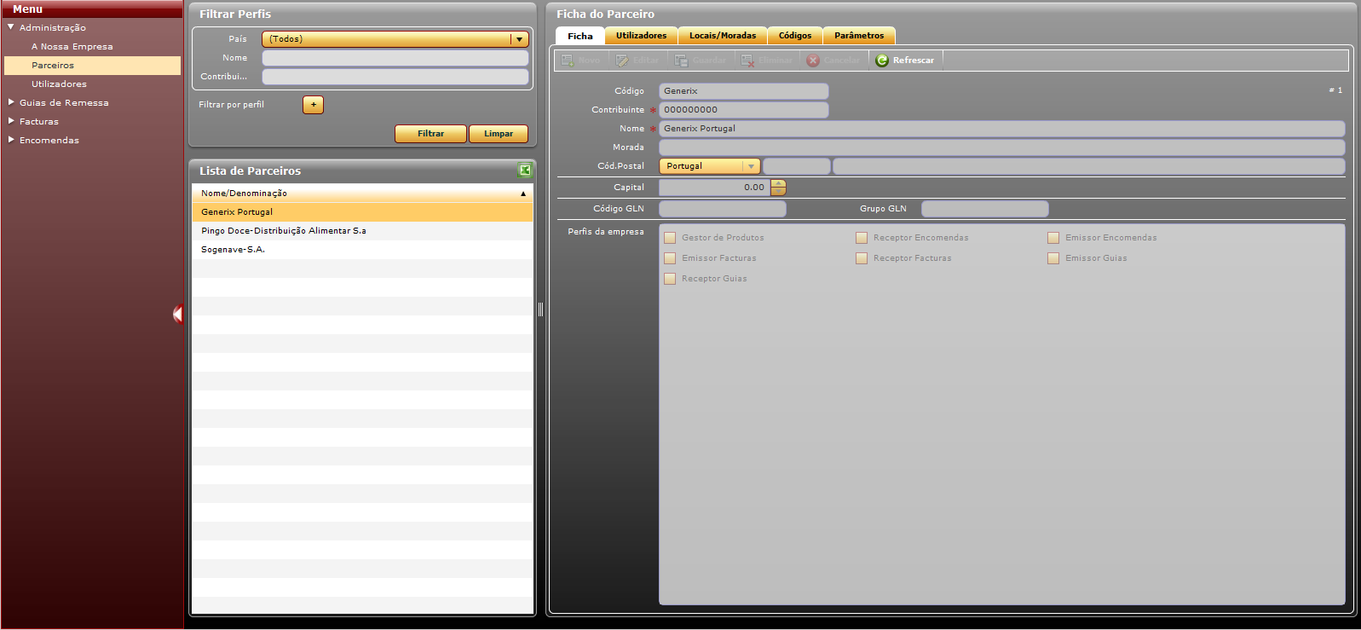Click the Grupo GLN field
The height and width of the screenshot is (630, 1361).
[985, 209]
